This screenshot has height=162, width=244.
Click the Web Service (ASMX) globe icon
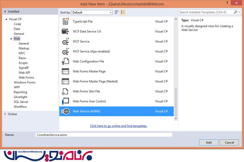[65, 111]
